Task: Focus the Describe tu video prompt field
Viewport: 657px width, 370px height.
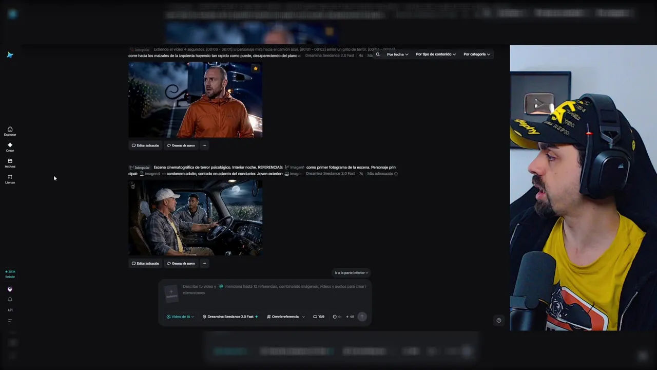Action: click(275, 289)
